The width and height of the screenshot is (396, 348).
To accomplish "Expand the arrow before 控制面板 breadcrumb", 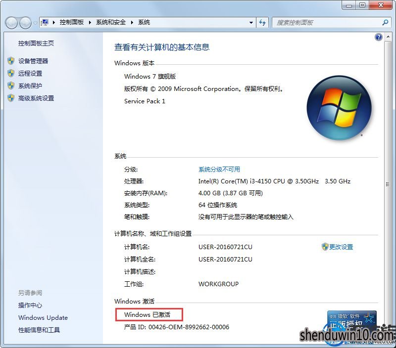I will coord(54,22).
